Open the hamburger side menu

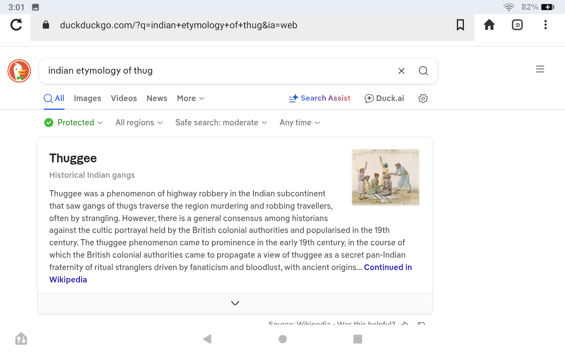[x=540, y=69]
